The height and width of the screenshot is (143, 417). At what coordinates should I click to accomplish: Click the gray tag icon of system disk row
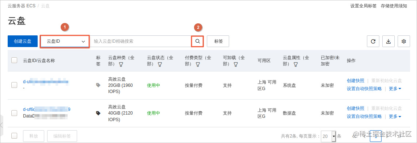point(98,85)
